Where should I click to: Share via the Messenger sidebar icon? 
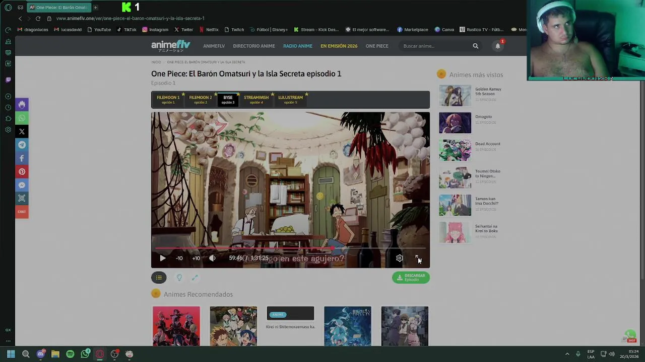(22, 185)
